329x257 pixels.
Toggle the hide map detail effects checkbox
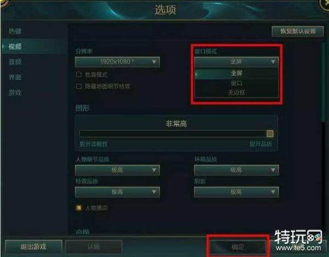78,86
